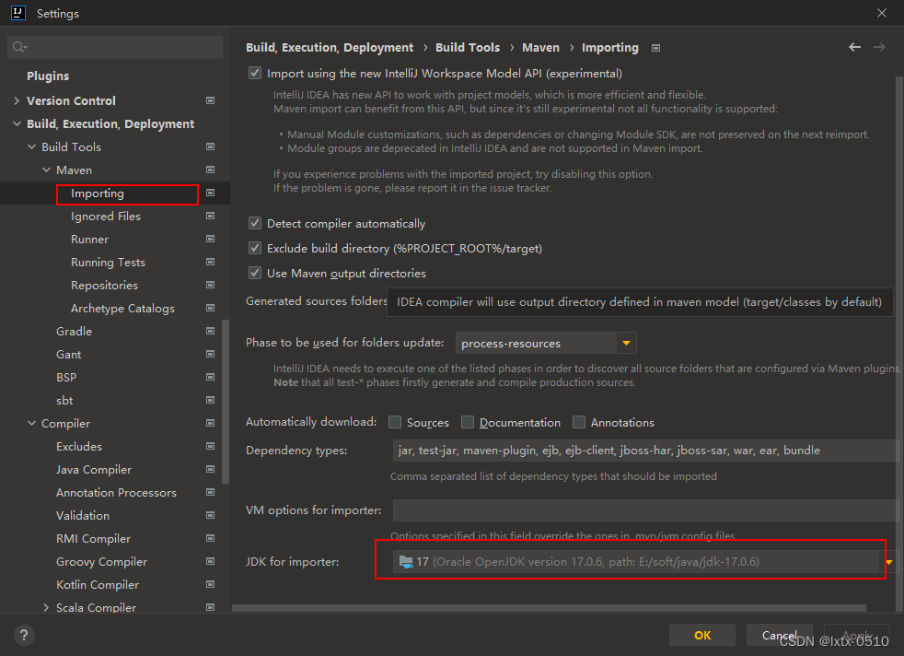Focus the settings search field
Screen dimensions: 904x656
(115, 47)
